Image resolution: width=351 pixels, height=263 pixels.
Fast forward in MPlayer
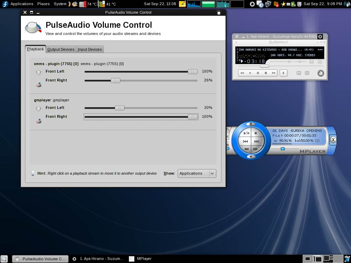tap(255, 149)
